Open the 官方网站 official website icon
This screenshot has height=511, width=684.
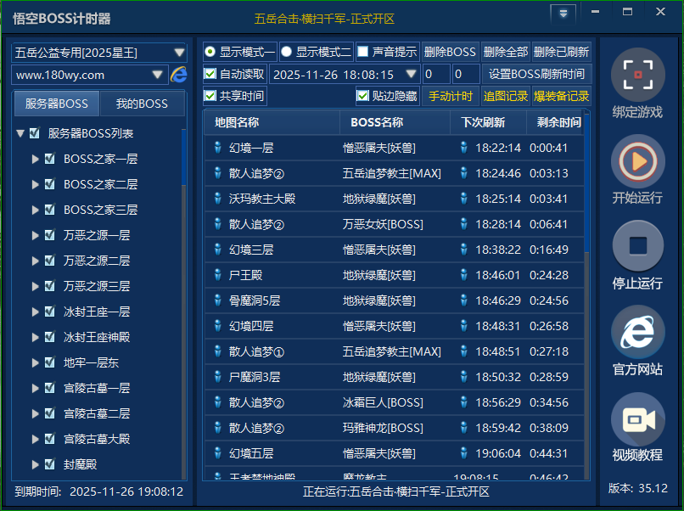637,332
